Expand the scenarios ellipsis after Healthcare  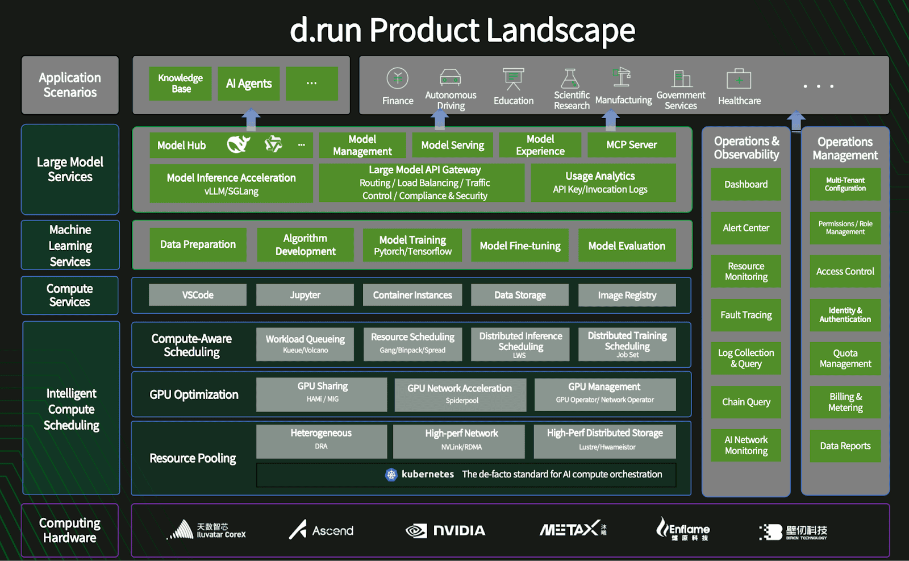[818, 85]
